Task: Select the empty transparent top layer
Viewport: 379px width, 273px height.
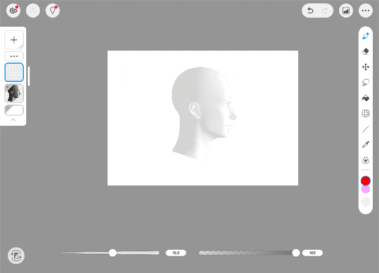Action: pyautogui.click(x=14, y=72)
